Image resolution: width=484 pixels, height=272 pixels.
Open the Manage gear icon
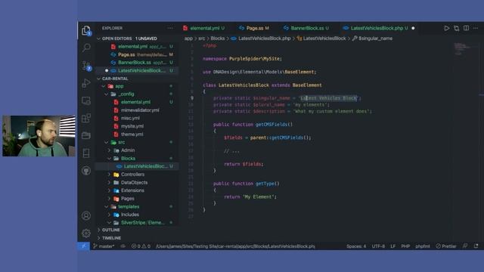pos(86,233)
